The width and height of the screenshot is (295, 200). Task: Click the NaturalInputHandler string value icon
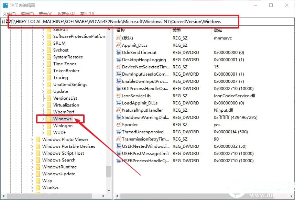(119, 110)
